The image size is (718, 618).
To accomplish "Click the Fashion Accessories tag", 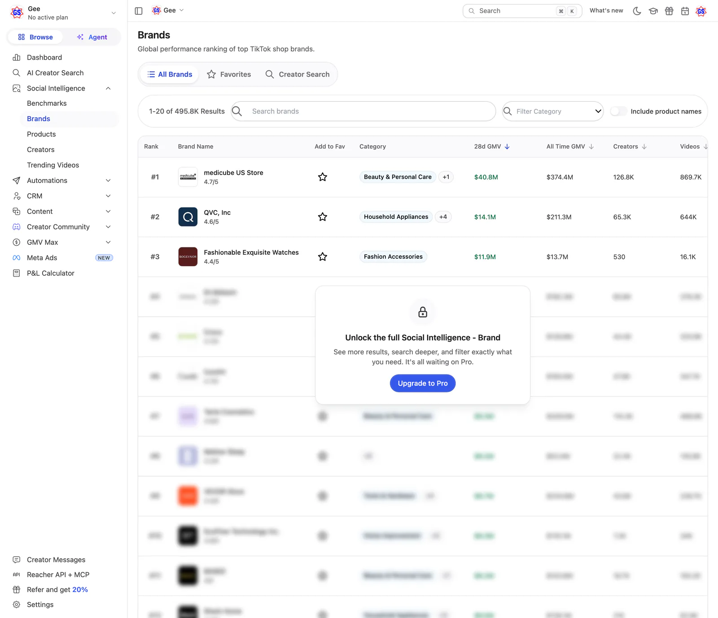I will coord(393,257).
